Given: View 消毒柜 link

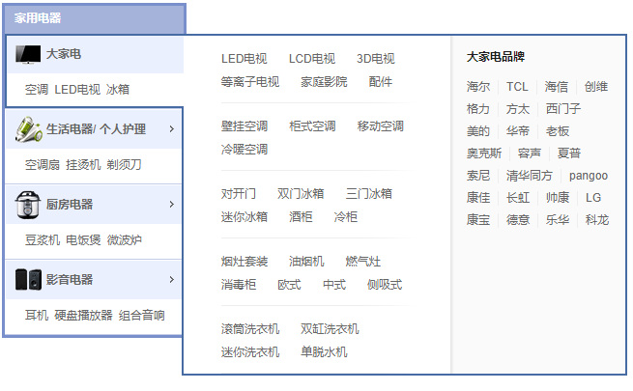Looking at the screenshot, I should [x=238, y=285].
